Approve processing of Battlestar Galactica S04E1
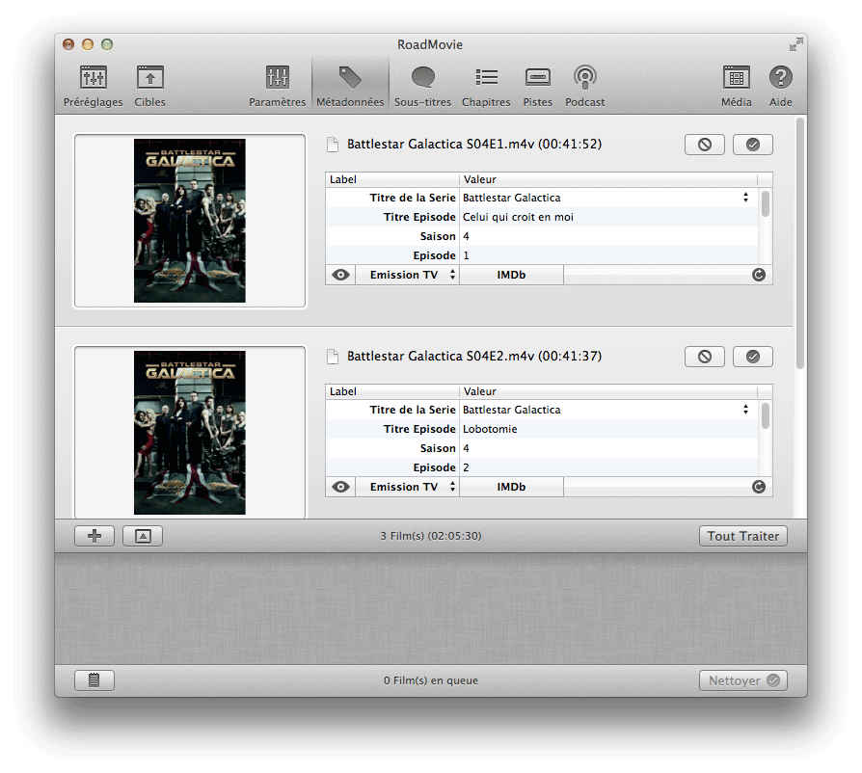 pyautogui.click(x=752, y=144)
